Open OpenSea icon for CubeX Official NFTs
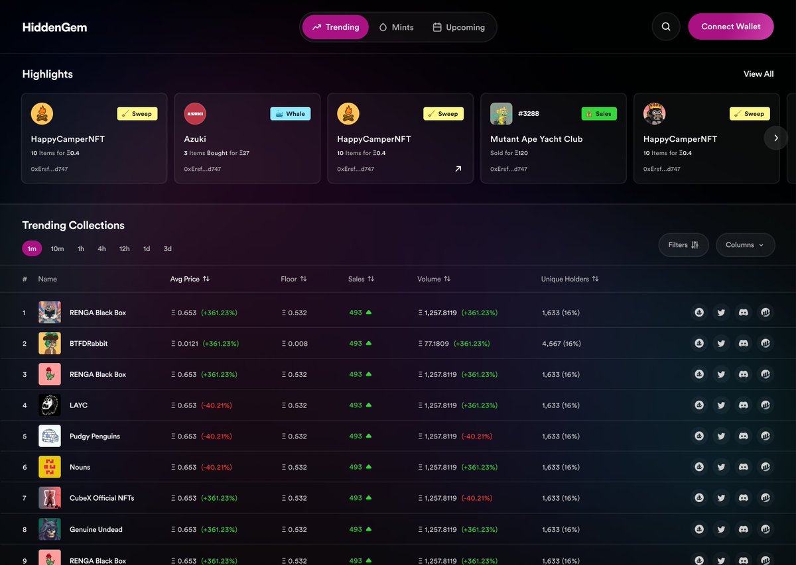The width and height of the screenshot is (796, 565). (699, 497)
